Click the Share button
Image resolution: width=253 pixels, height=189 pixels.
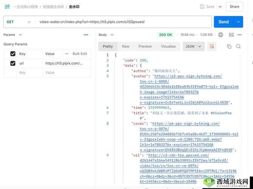pos(234,7)
